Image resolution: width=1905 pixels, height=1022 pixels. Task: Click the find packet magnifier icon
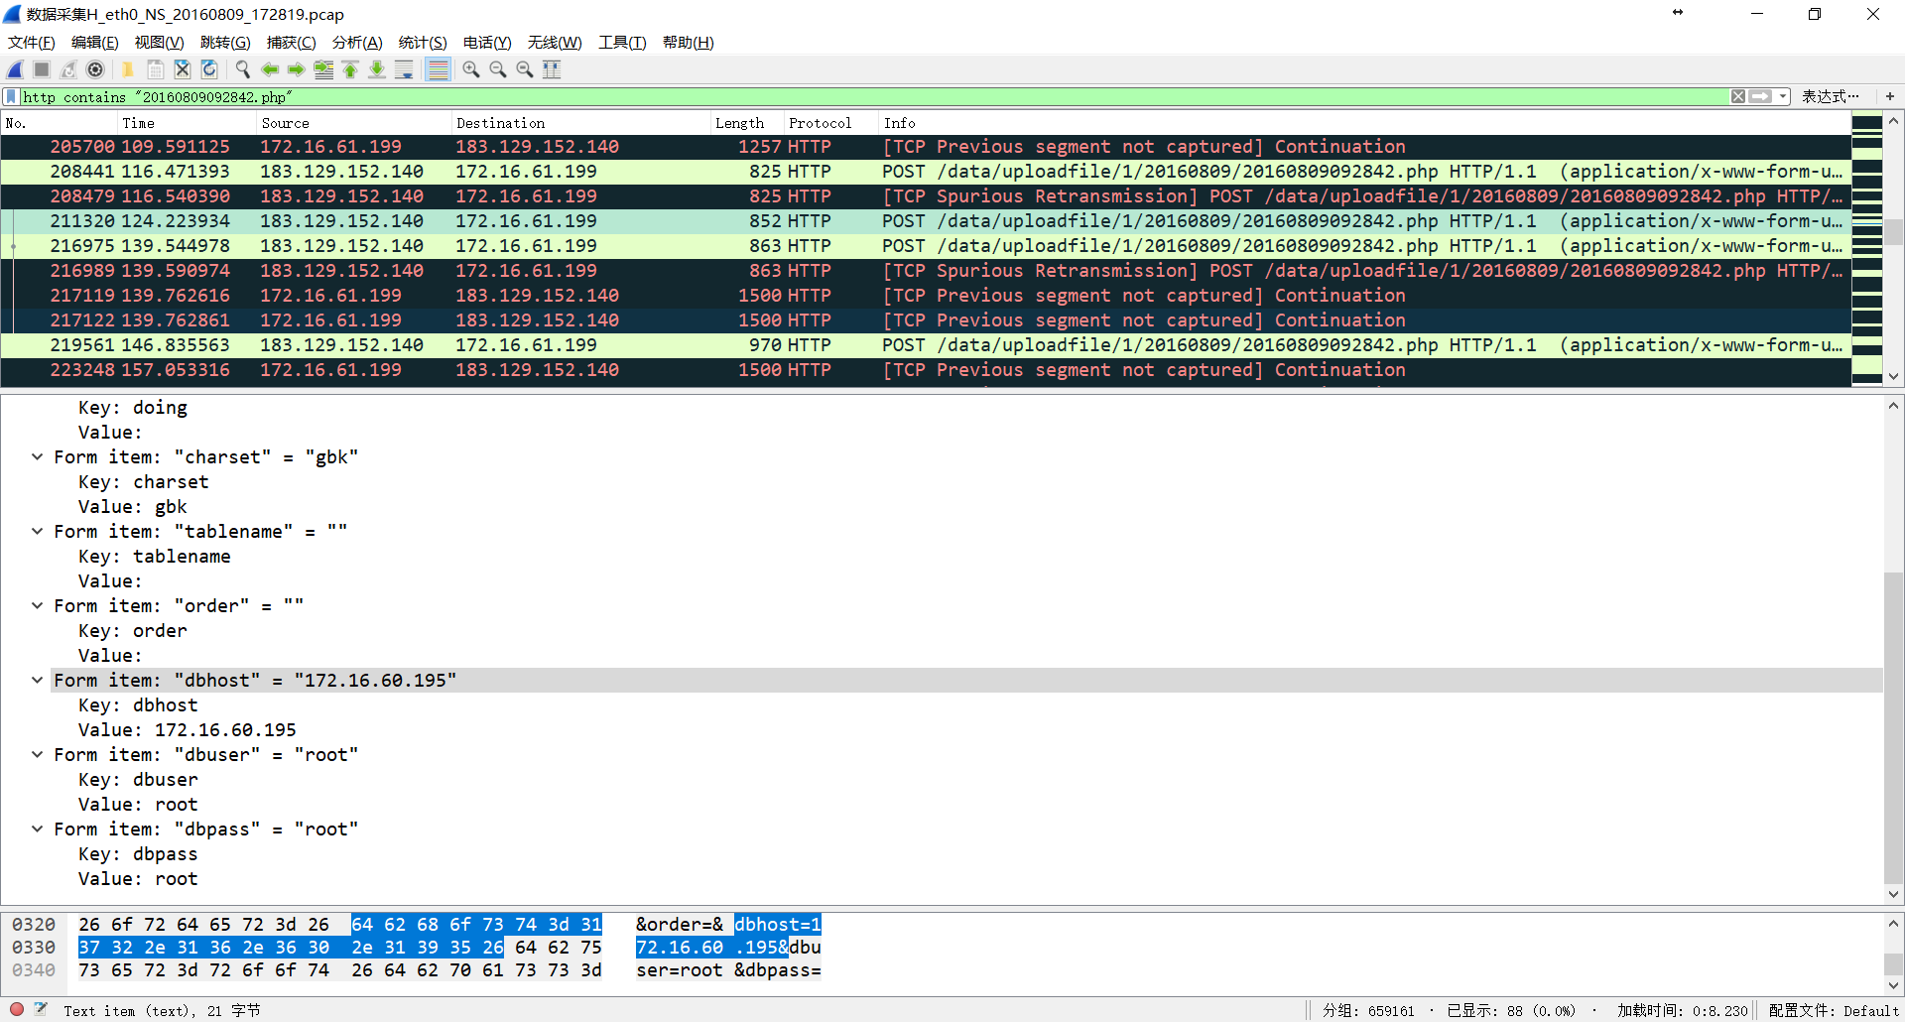click(242, 69)
